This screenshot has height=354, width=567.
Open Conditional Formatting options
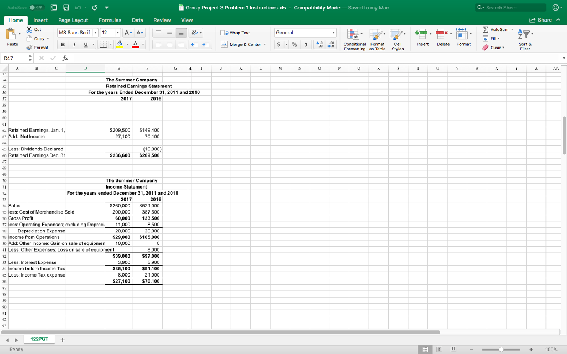355,39
